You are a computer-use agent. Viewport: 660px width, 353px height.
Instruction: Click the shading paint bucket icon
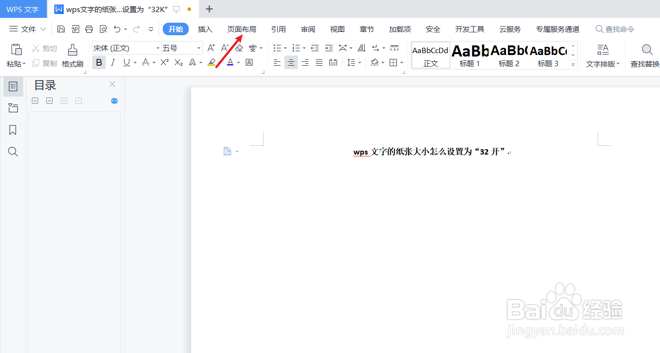coord(375,62)
